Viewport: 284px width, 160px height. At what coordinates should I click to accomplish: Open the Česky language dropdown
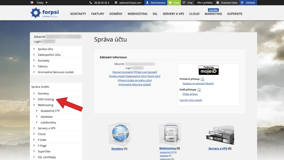(x=39, y=3)
